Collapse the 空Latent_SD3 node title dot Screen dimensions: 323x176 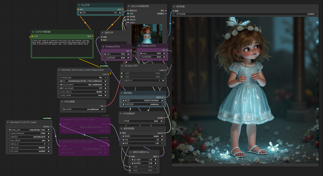[122, 66]
